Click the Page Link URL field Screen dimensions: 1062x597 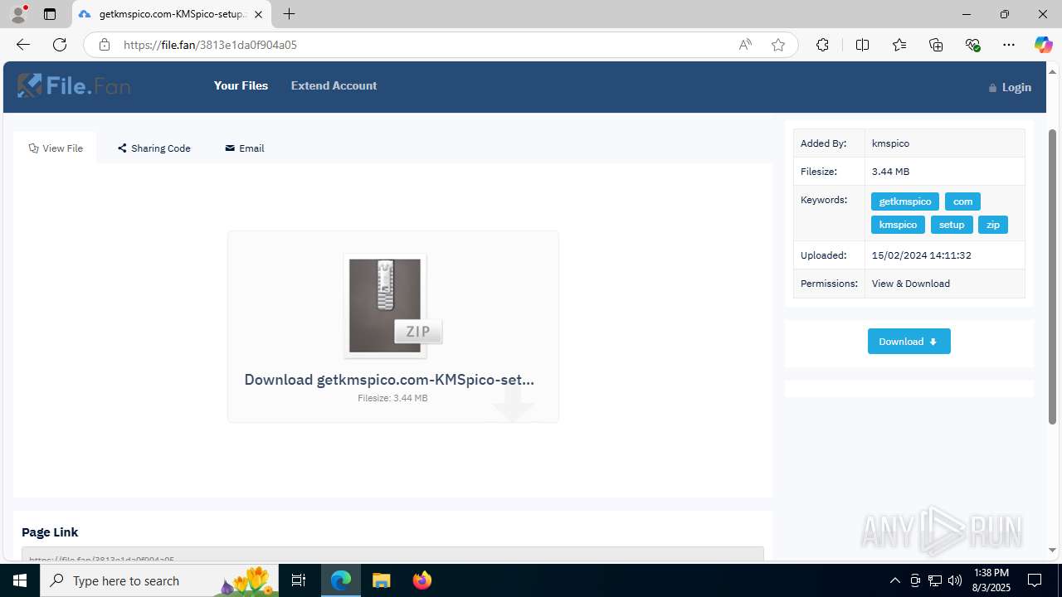click(x=392, y=553)
